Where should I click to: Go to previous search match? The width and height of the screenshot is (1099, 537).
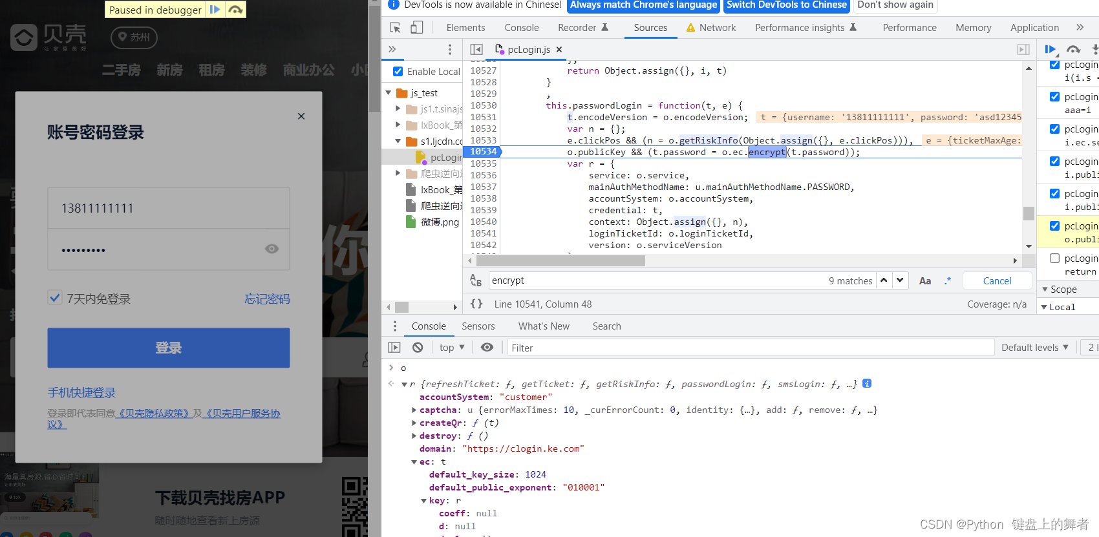884,280
